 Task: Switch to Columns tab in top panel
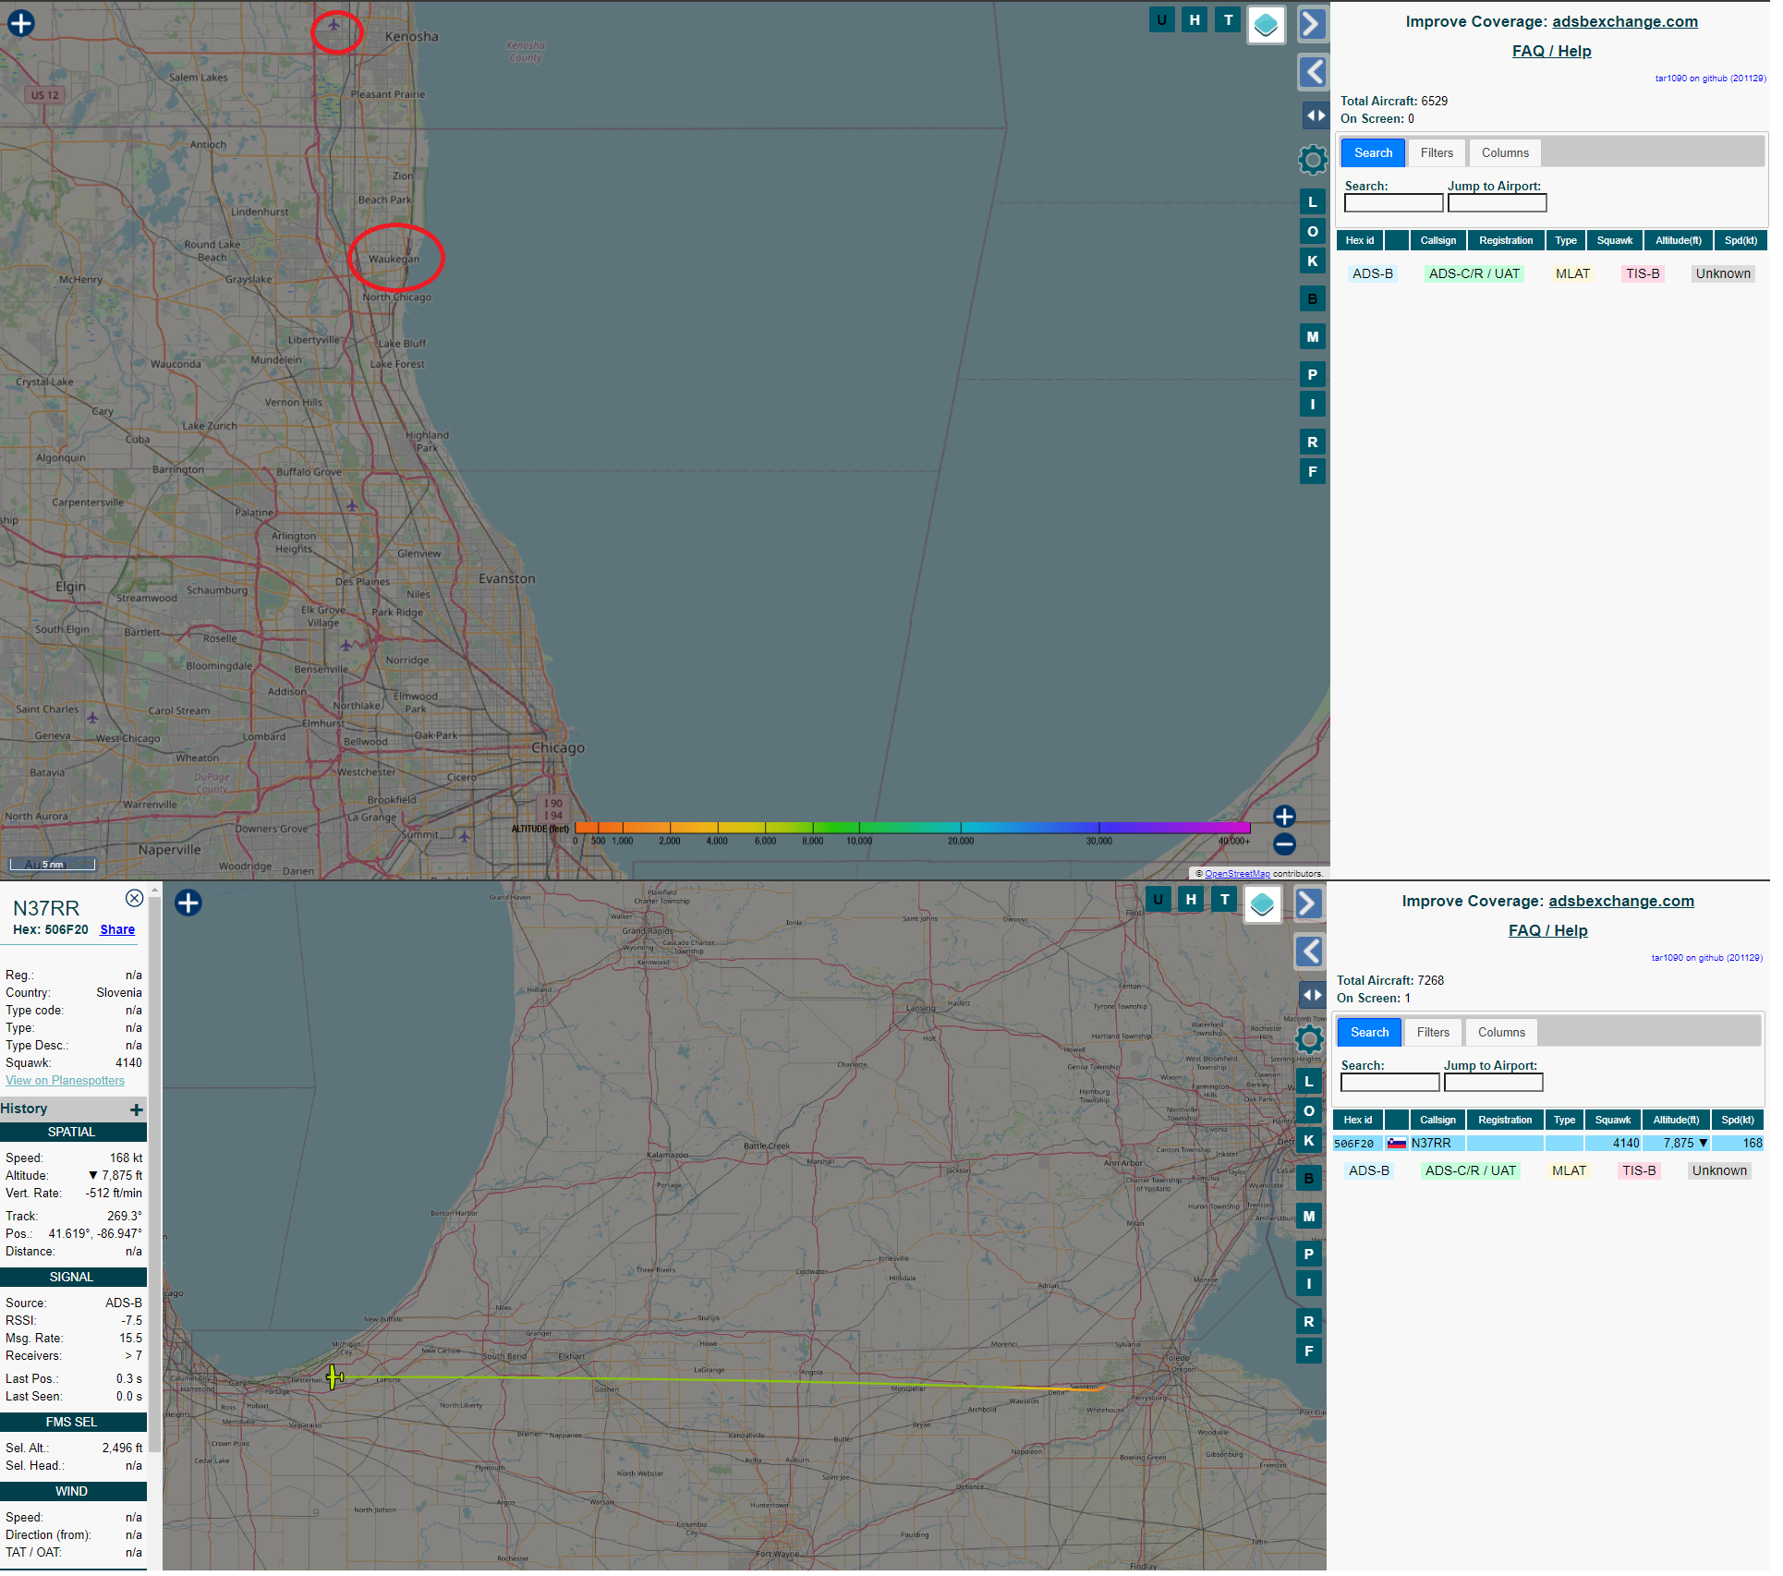click(x=1506, y=153)
